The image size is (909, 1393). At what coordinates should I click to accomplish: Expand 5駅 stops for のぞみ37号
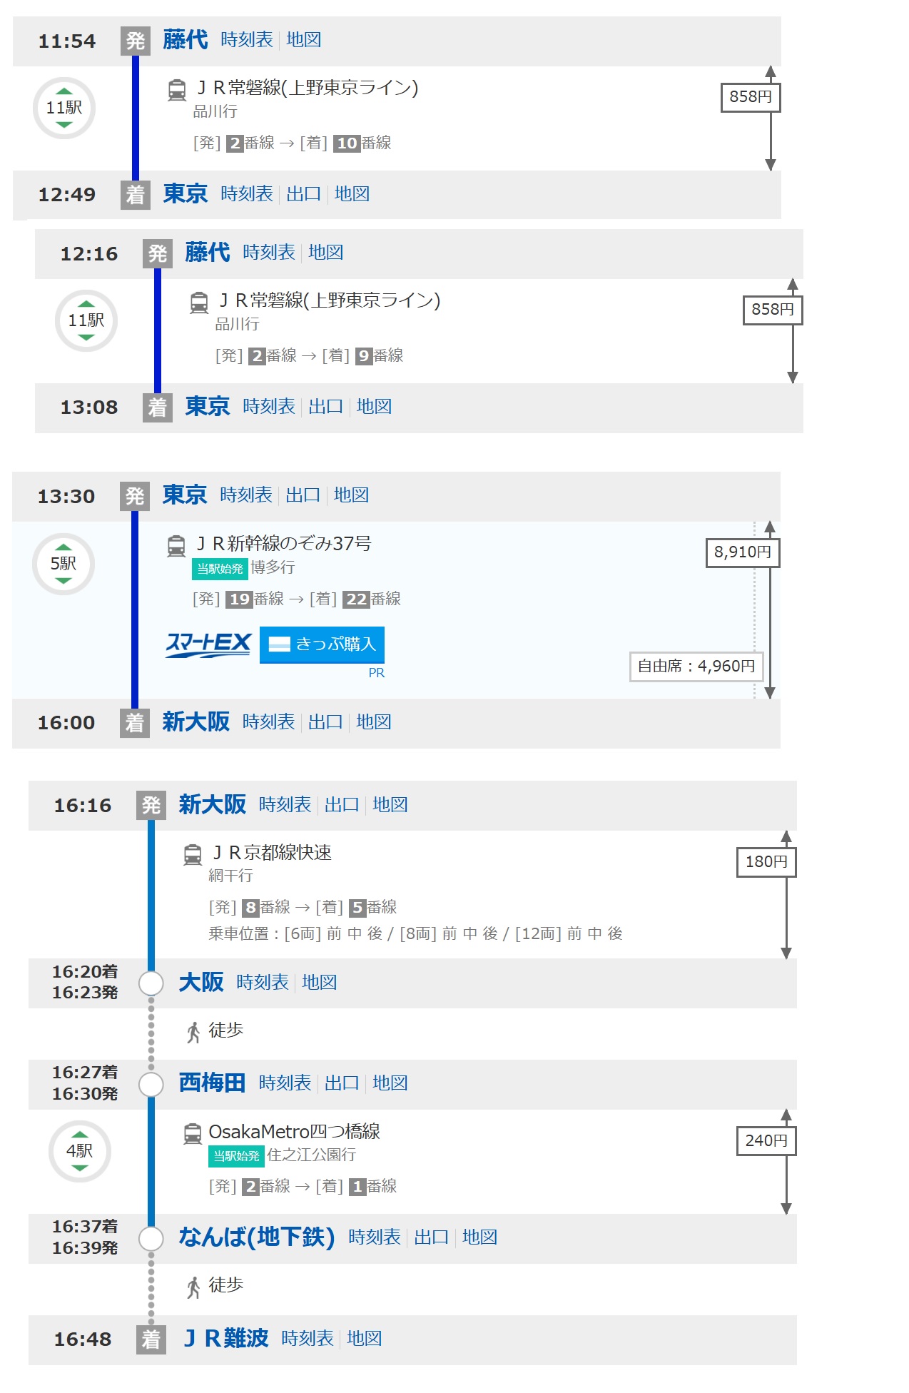coord(64,564)
